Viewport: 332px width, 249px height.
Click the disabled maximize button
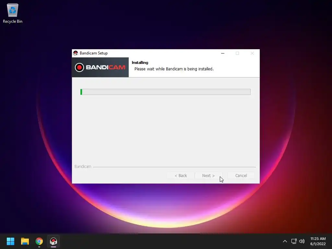pyautogui.click(x=237, y=53)
